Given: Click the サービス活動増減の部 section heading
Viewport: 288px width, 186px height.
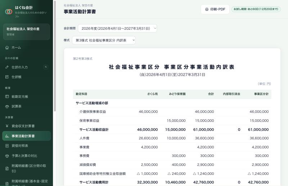Looking at the screenshot, I should coord(92,103).
